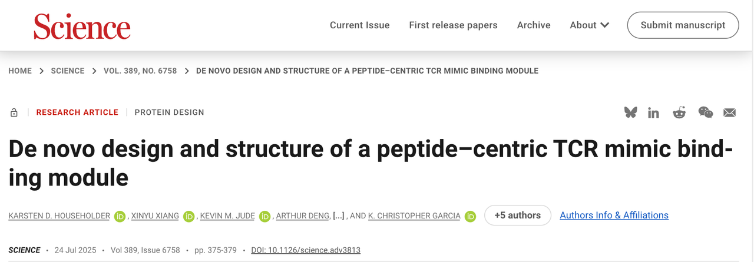Click the Science logo
754x262 pixels.
(82, 26)
